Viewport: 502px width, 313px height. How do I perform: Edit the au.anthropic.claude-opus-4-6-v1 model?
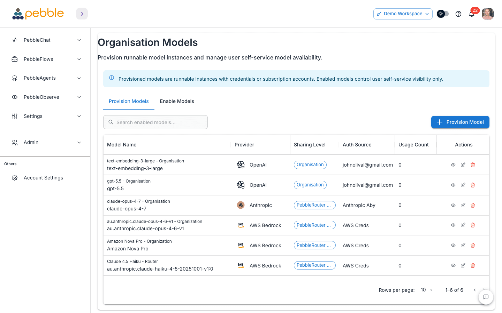tap(463, 225)
